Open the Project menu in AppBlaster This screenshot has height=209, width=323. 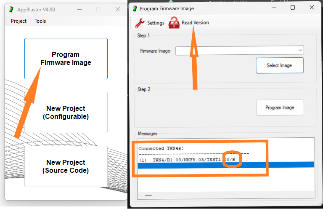(19, 21)
